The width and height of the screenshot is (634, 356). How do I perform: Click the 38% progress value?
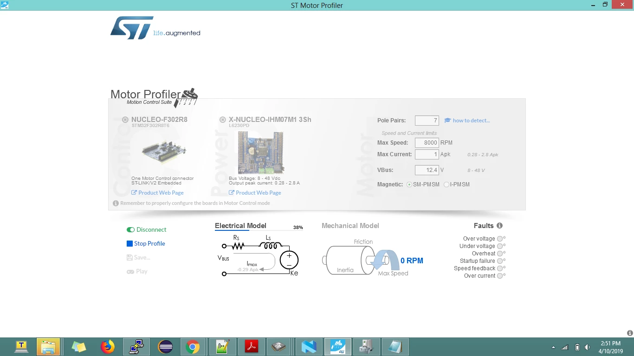point(298,228)
